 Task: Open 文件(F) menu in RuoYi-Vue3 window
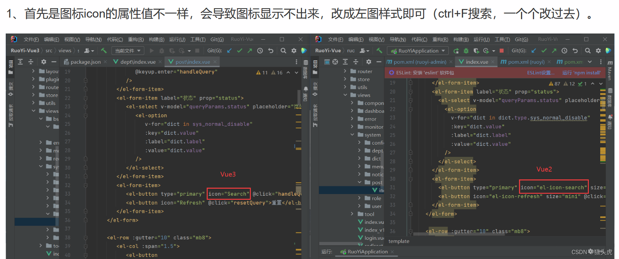coord(31,40)
